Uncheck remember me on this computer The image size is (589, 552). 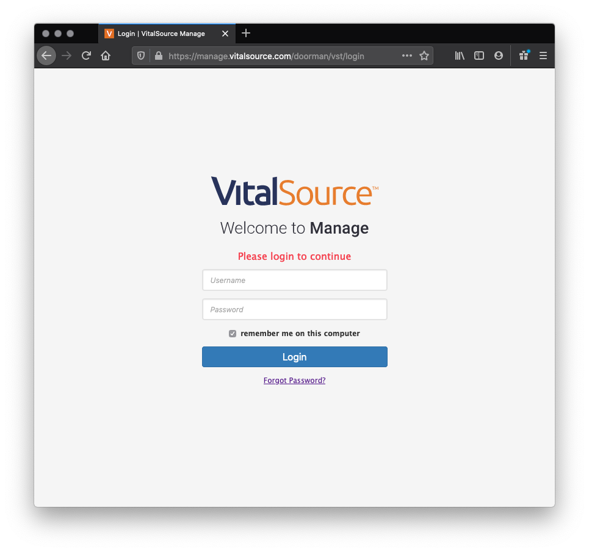click(233, 334)
